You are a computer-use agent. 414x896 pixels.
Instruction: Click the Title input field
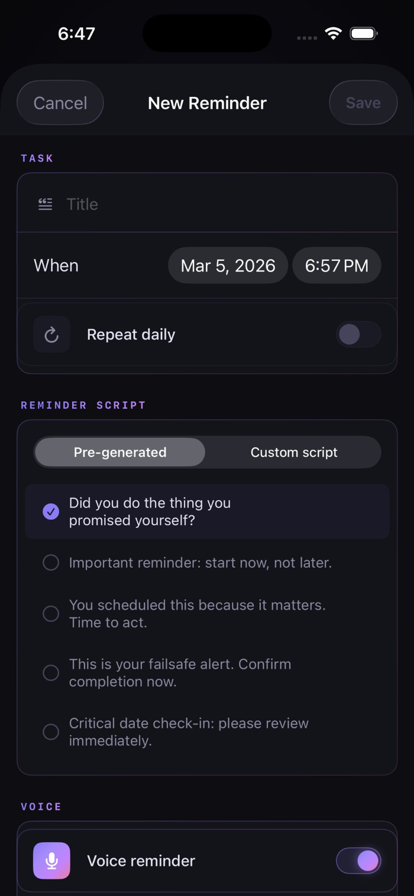click(225, 204)
